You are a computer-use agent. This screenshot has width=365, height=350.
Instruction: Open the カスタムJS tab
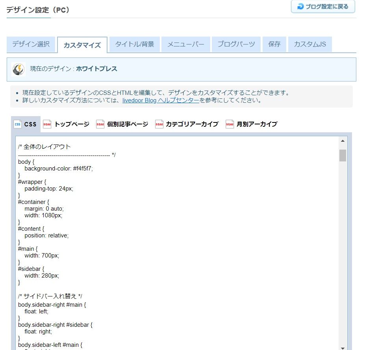(x=310, y=44)
